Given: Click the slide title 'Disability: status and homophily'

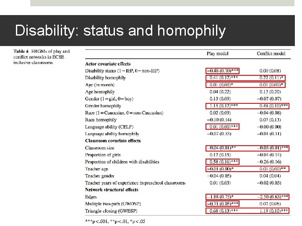Looking at the screenshot, I should [120, 31].
